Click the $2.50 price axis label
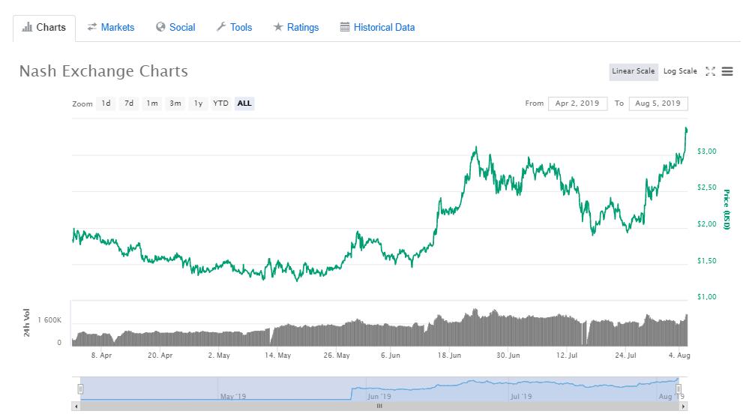This screenshot has height=417, width=743. click(706, 187)
